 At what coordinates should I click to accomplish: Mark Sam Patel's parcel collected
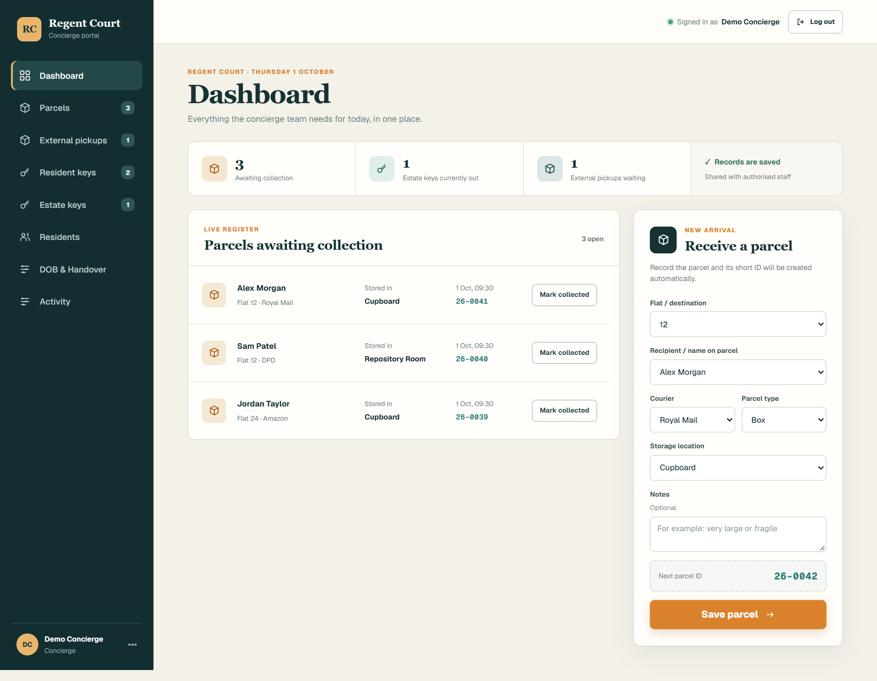coord(564,352)
